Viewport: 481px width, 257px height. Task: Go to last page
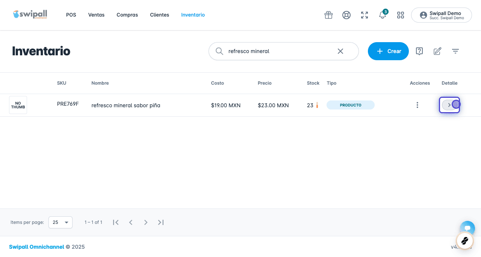pos(161,222)
